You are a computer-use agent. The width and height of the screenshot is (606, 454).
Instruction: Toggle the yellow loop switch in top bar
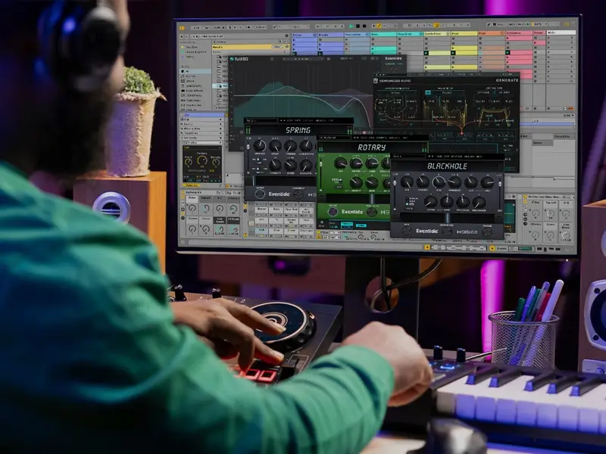click(436, 25)
